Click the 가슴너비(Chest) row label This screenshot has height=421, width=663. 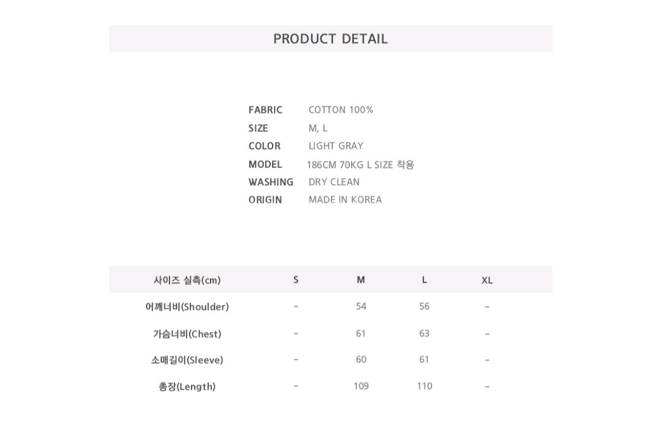(x=187, y=334)
